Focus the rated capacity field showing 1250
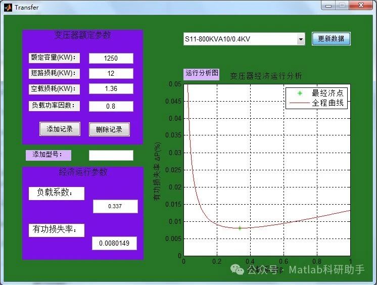 (x=111, y=58)
